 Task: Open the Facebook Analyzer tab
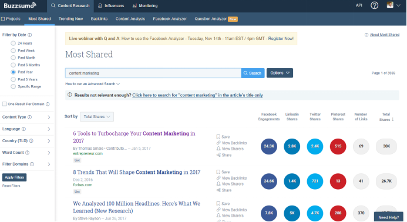(x=170, y=19)
